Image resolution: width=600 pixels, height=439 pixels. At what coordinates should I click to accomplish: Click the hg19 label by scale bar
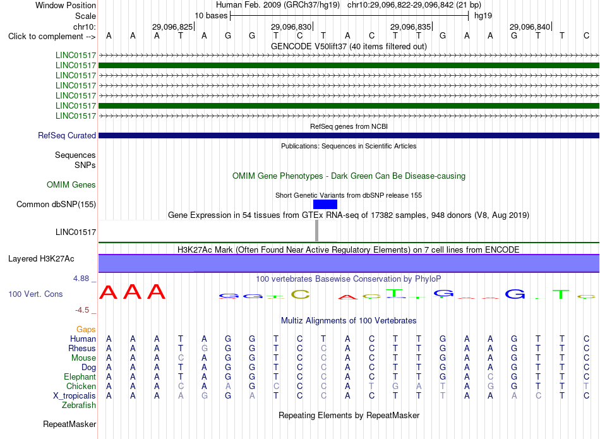(x=483, y=16)
